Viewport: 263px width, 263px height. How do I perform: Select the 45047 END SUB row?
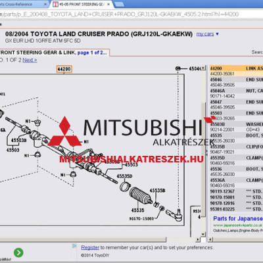click(237, 102)
